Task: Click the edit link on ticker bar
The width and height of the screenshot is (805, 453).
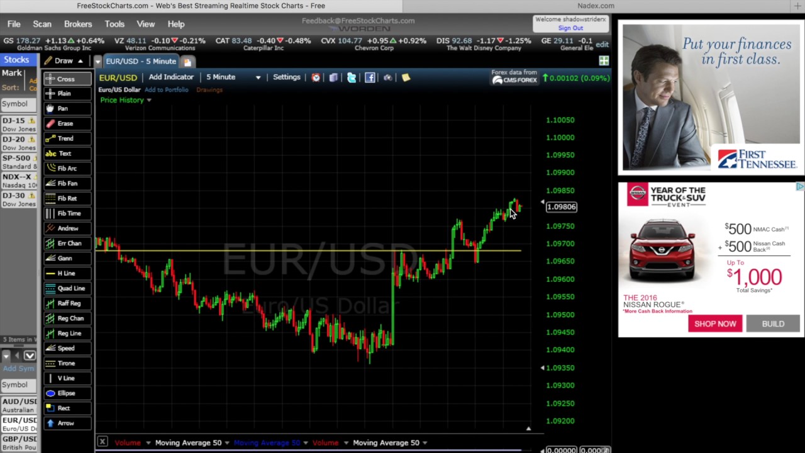Action: click(x=602, y=45)
